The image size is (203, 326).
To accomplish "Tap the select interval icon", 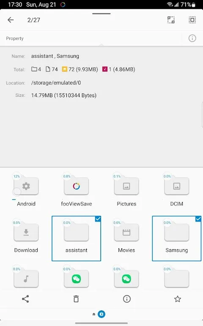I will 171,20.
